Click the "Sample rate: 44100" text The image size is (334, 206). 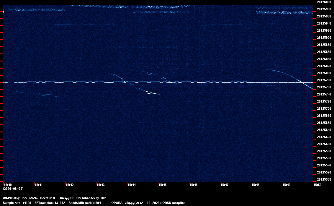(x=17, y=203)
